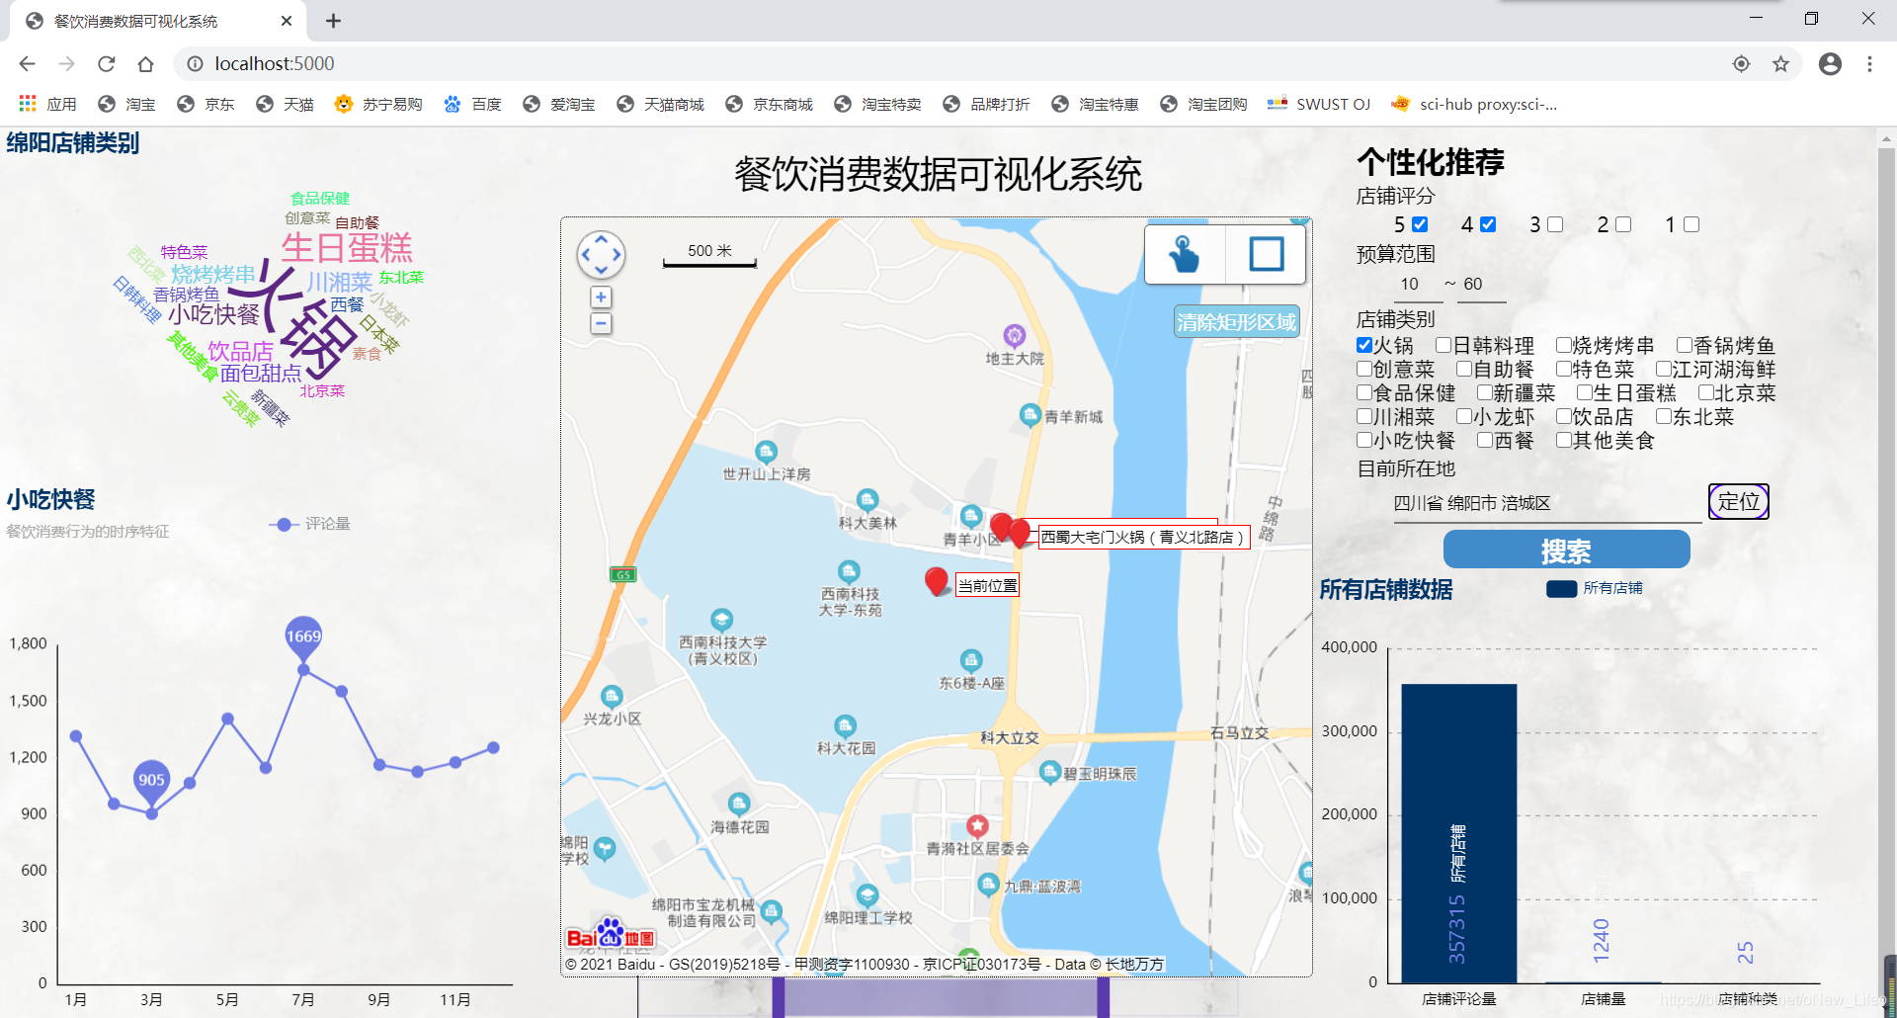Click the 1669 peak marker on chart
The image size is (1897, 1018).
303,637
